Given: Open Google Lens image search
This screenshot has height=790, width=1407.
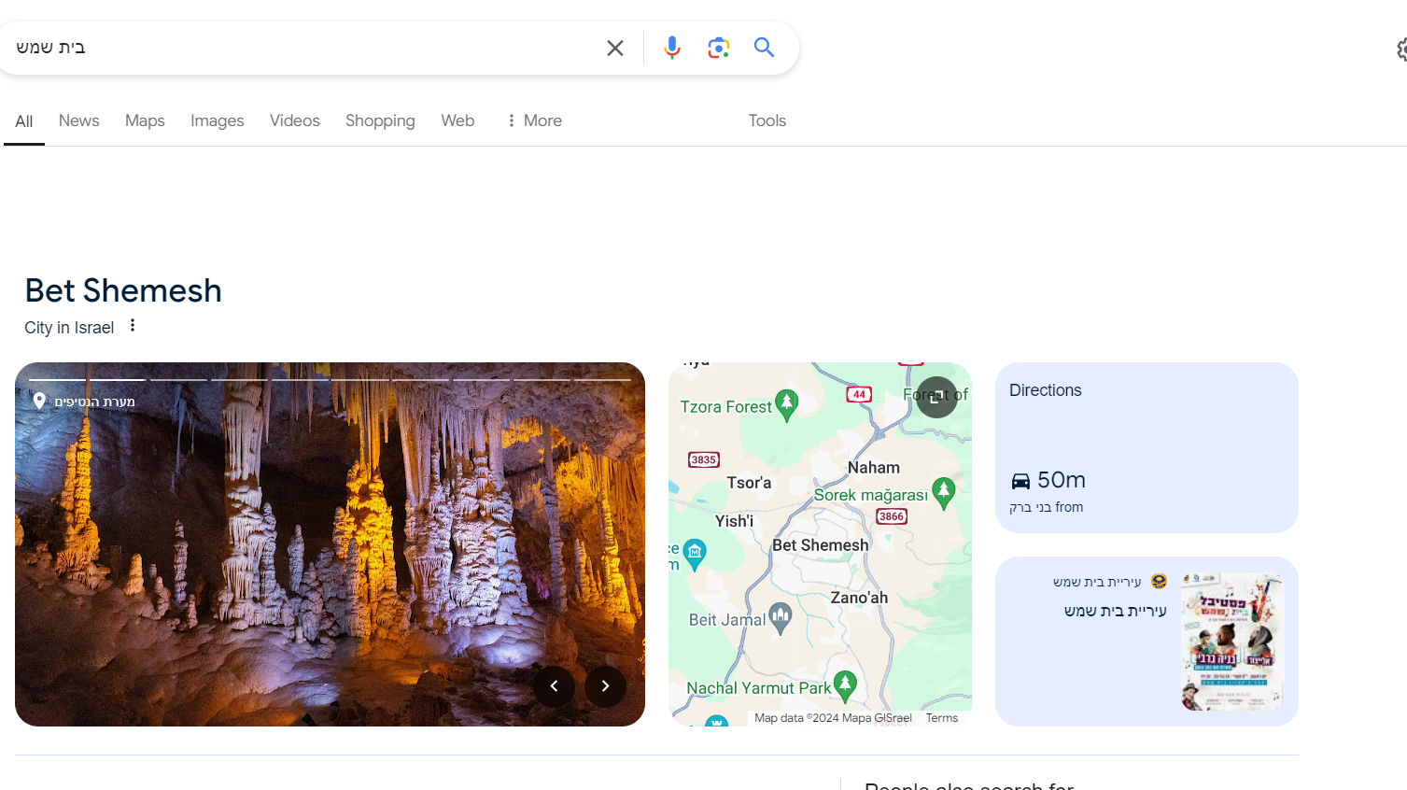Looking at the screenshot, I should coord(718,48).
